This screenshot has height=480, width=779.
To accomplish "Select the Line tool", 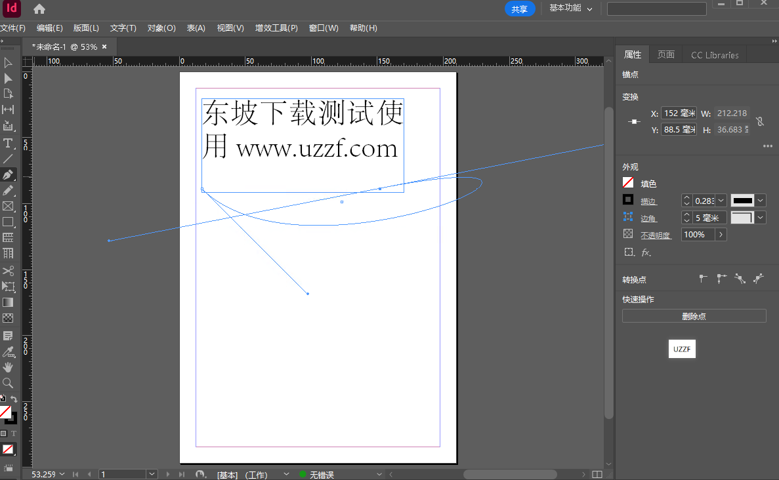I will click(8, 159).
